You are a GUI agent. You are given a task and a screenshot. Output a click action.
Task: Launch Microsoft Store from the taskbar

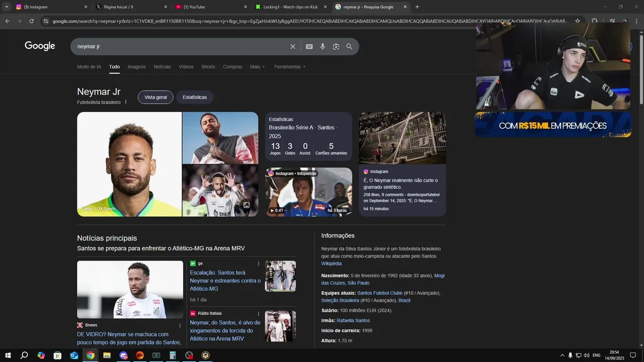click(x=57, y=355)
